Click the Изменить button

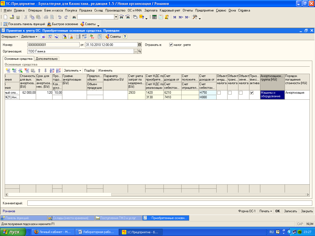pyautogui.click(x=106, y=70)
